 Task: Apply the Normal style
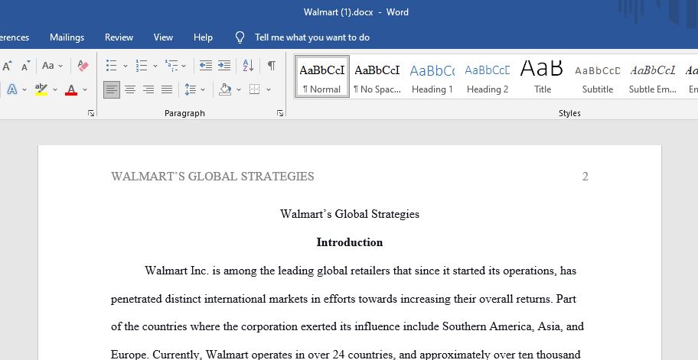[x=322, y=76]
